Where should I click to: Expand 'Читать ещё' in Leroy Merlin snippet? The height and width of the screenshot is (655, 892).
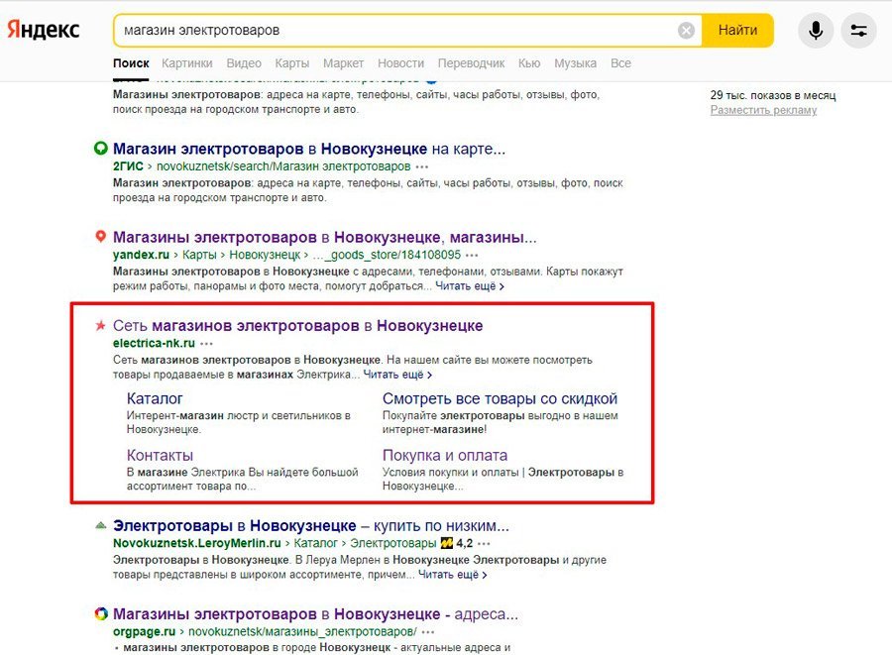coord(452,575)
